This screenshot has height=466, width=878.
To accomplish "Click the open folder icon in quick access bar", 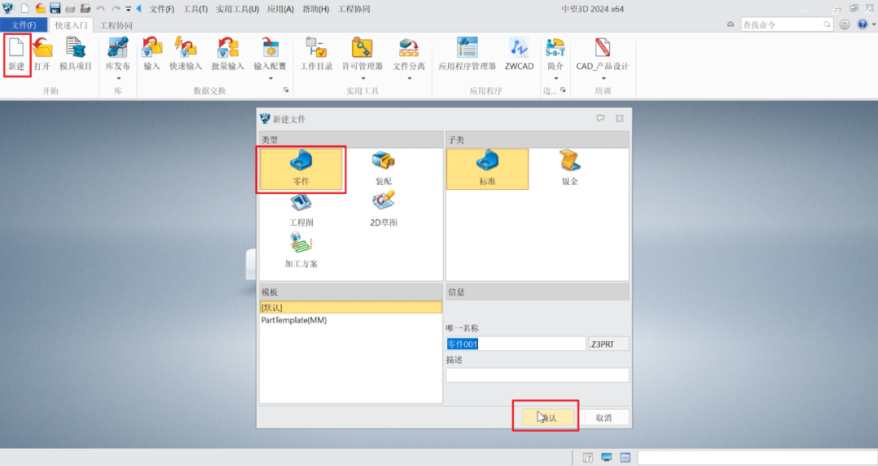I will click(41, 8).
